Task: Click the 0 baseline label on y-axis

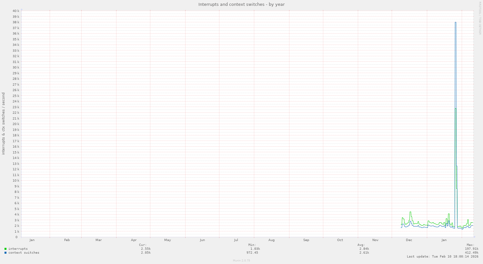Action: [x=16, y=237]
